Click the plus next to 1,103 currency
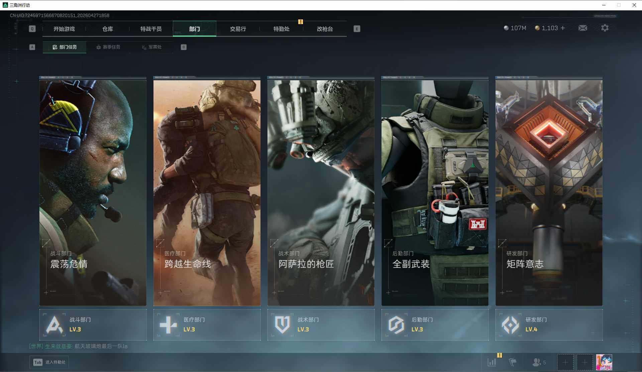The height and width of the screenshot is (372, 642). 563,28
